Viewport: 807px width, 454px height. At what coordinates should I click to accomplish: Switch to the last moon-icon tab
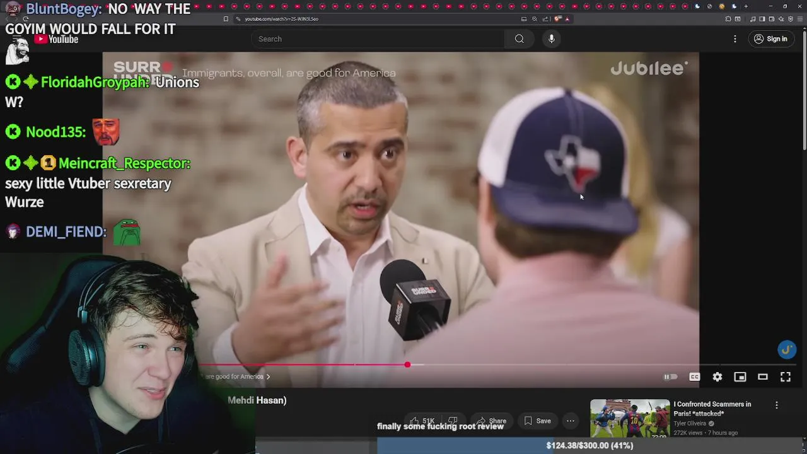point(734,6)
